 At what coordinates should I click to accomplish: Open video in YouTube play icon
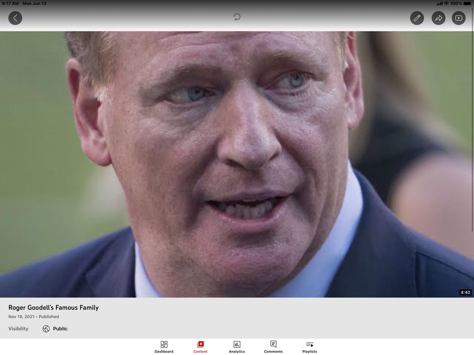point(459,18)
